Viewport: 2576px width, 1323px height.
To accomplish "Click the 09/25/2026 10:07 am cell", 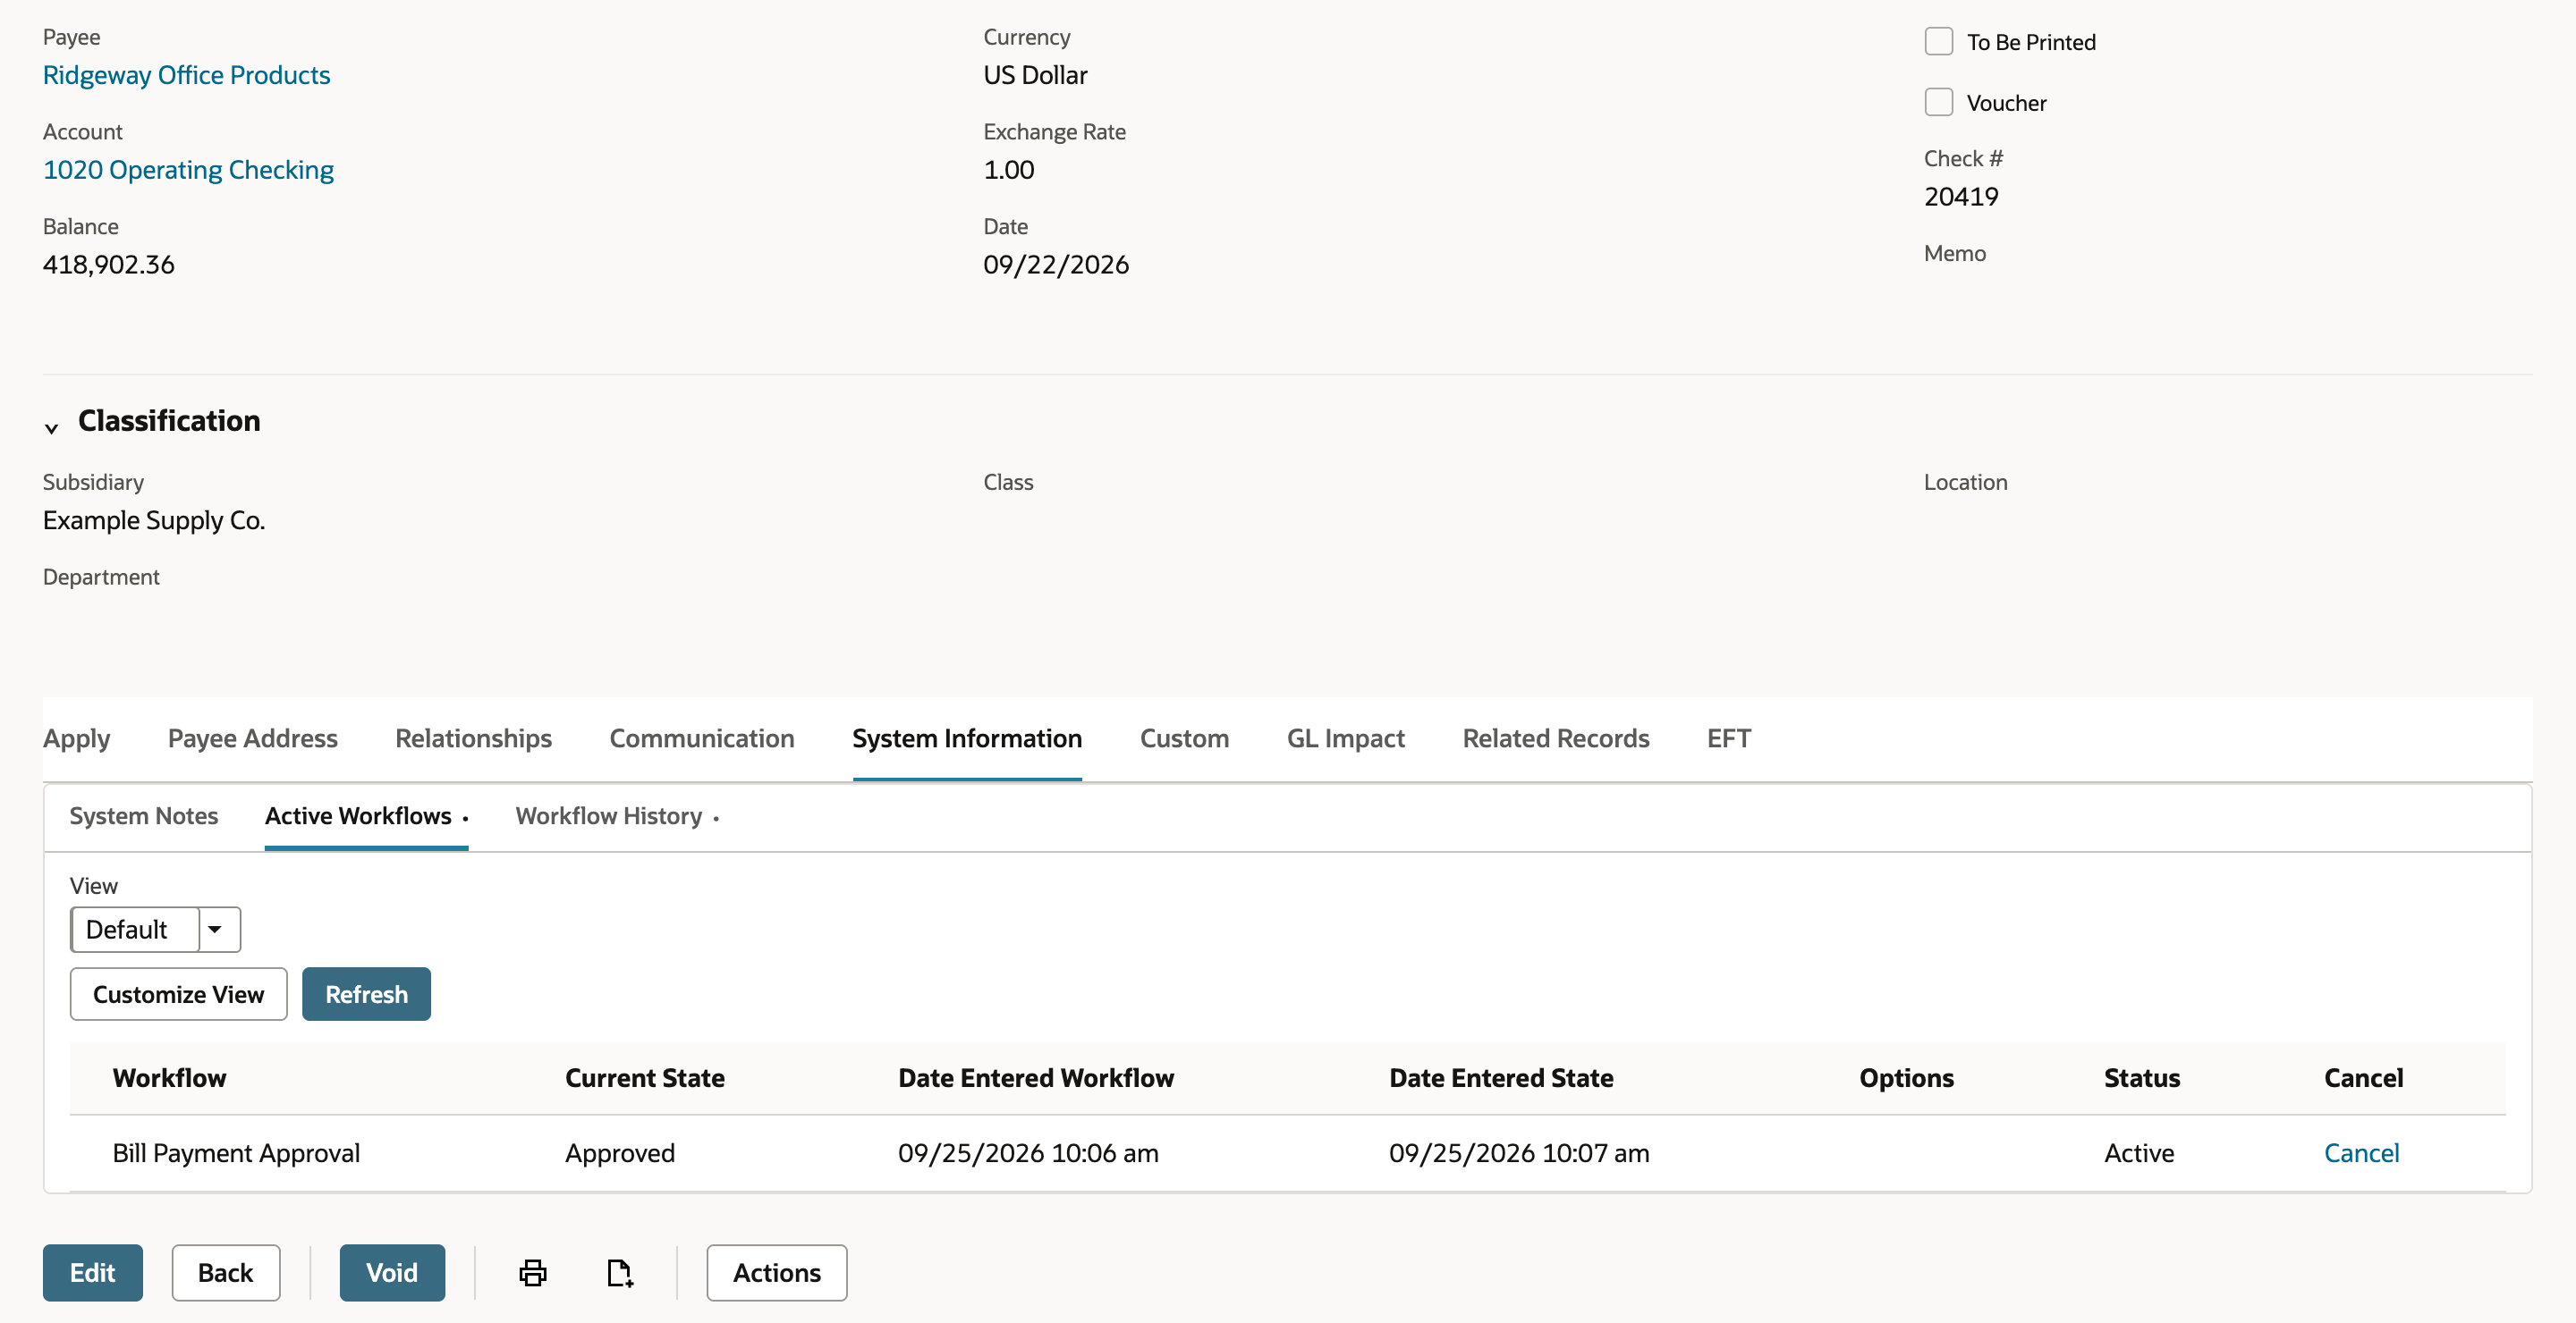I will (x=1519, y=1153).
